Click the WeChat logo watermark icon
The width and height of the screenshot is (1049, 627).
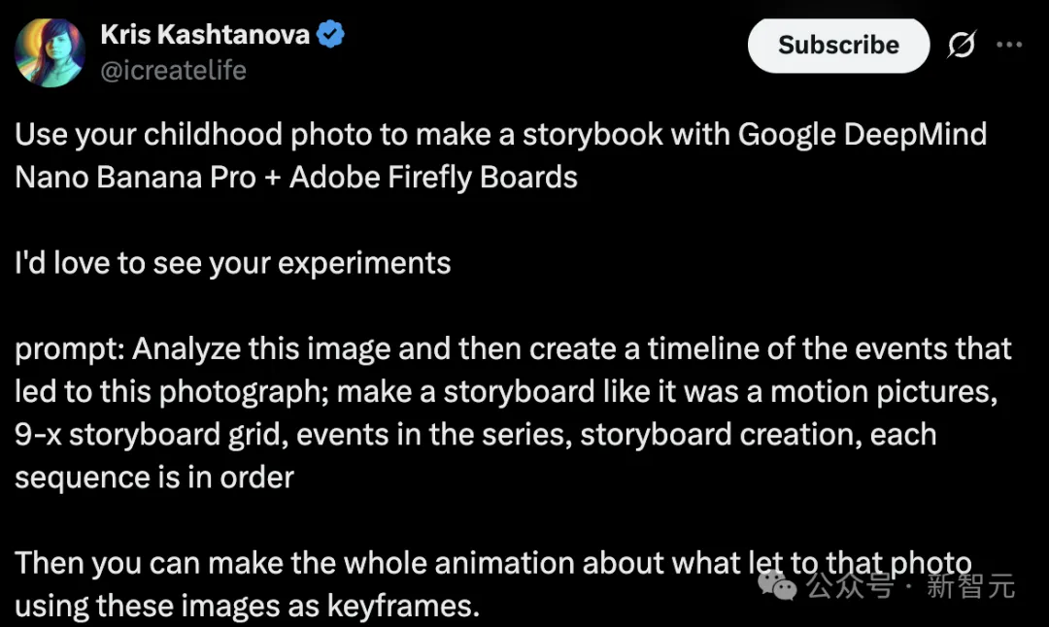(779, 584)
